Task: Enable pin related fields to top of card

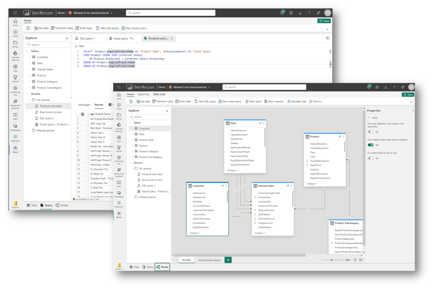Action: tap(370, 158)
